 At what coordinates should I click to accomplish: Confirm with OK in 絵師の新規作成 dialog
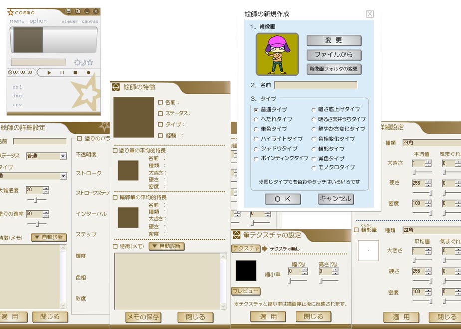[283, 199]
